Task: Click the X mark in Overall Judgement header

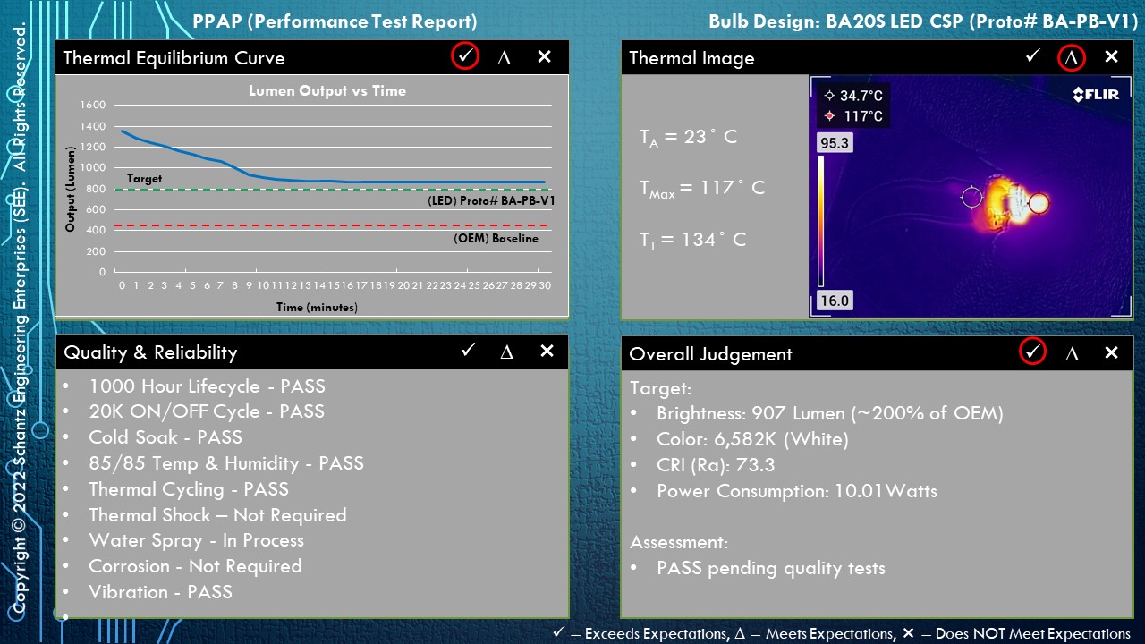Action: [1111, 352]
